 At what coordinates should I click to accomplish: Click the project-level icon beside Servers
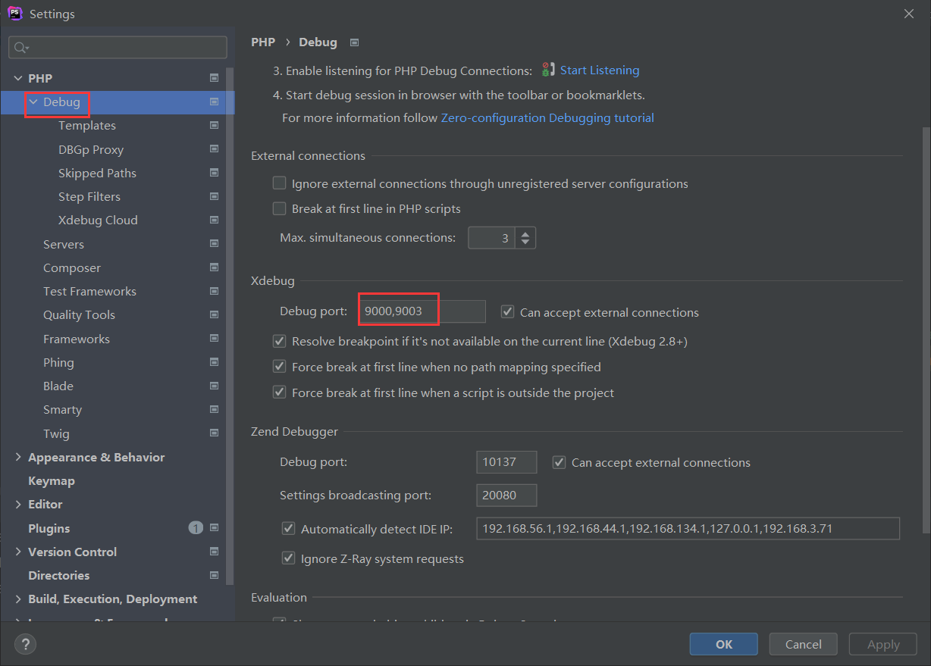214,244
